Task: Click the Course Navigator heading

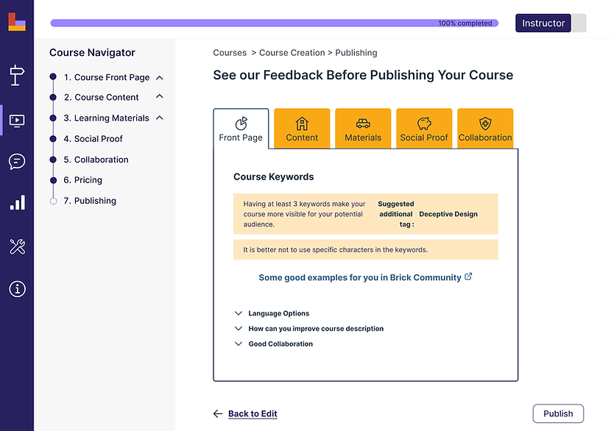Action: [x=92, y=52]
